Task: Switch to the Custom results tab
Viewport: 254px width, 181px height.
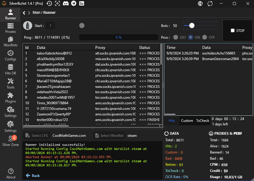Action: point(187,121)
